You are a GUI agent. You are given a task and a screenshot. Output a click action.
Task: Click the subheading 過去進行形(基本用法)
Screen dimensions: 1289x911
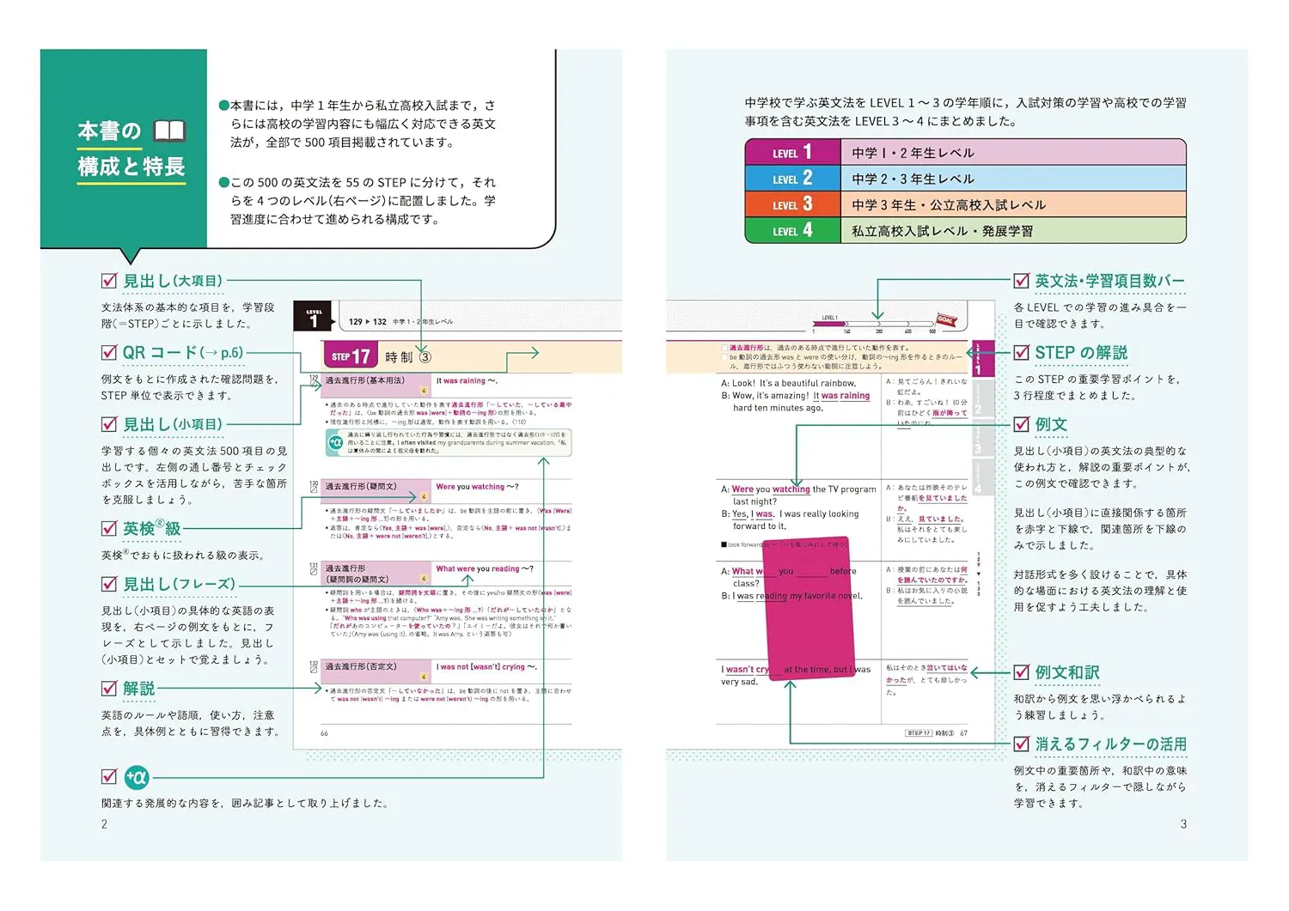point(364,380)
